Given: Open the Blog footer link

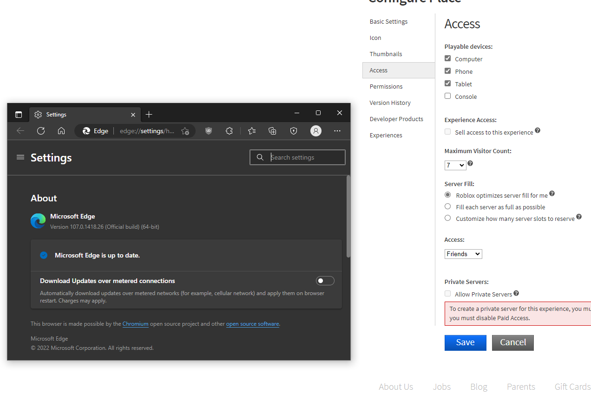Looking at the screenshot, I should pyautogui.click(x=479, y=387).
